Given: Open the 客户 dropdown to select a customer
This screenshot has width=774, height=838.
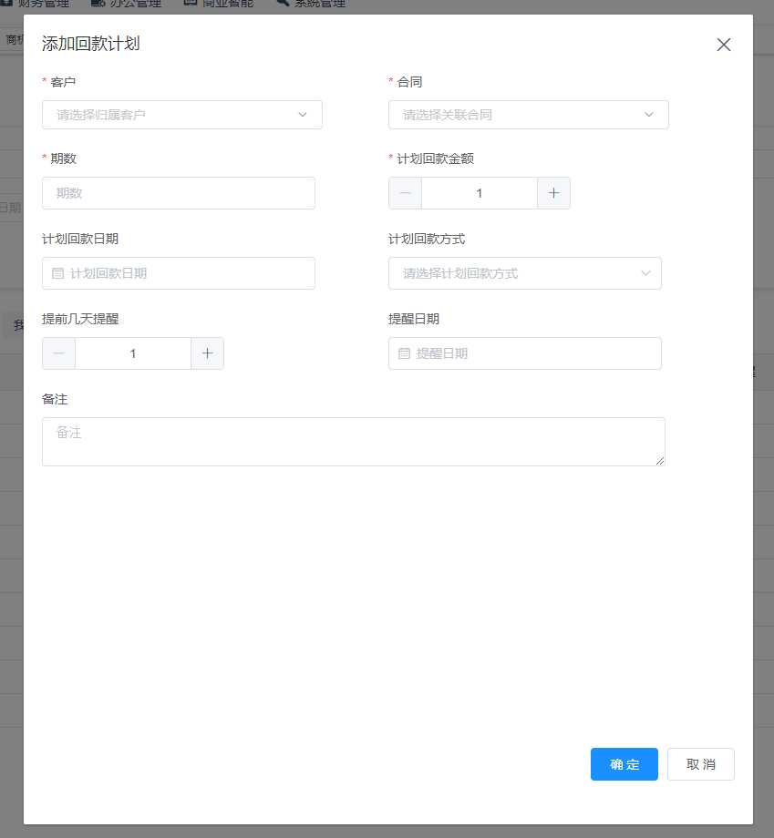Looking at the screenshot, I should 181,115.
